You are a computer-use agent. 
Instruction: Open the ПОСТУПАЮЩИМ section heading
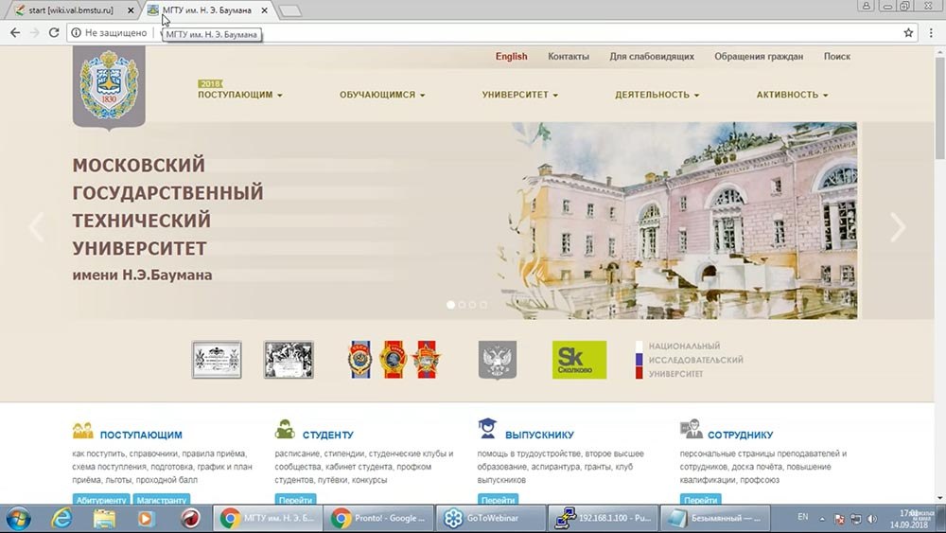point(141,435)
